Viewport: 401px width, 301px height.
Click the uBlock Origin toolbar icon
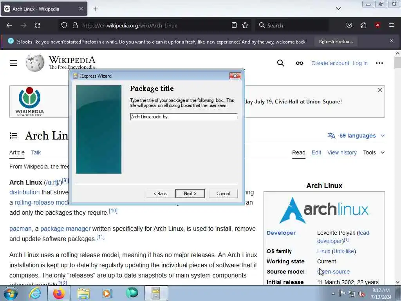click(x=377, y=25)
